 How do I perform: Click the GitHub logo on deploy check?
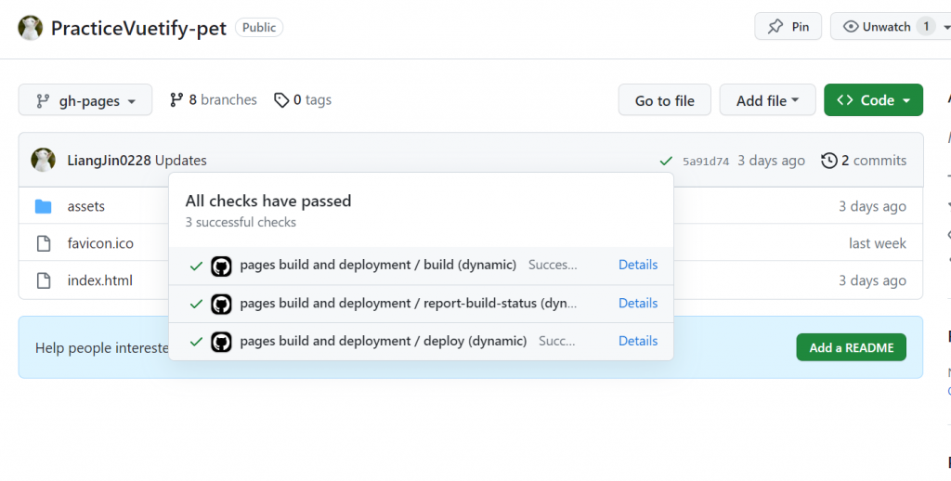(221, 342)
